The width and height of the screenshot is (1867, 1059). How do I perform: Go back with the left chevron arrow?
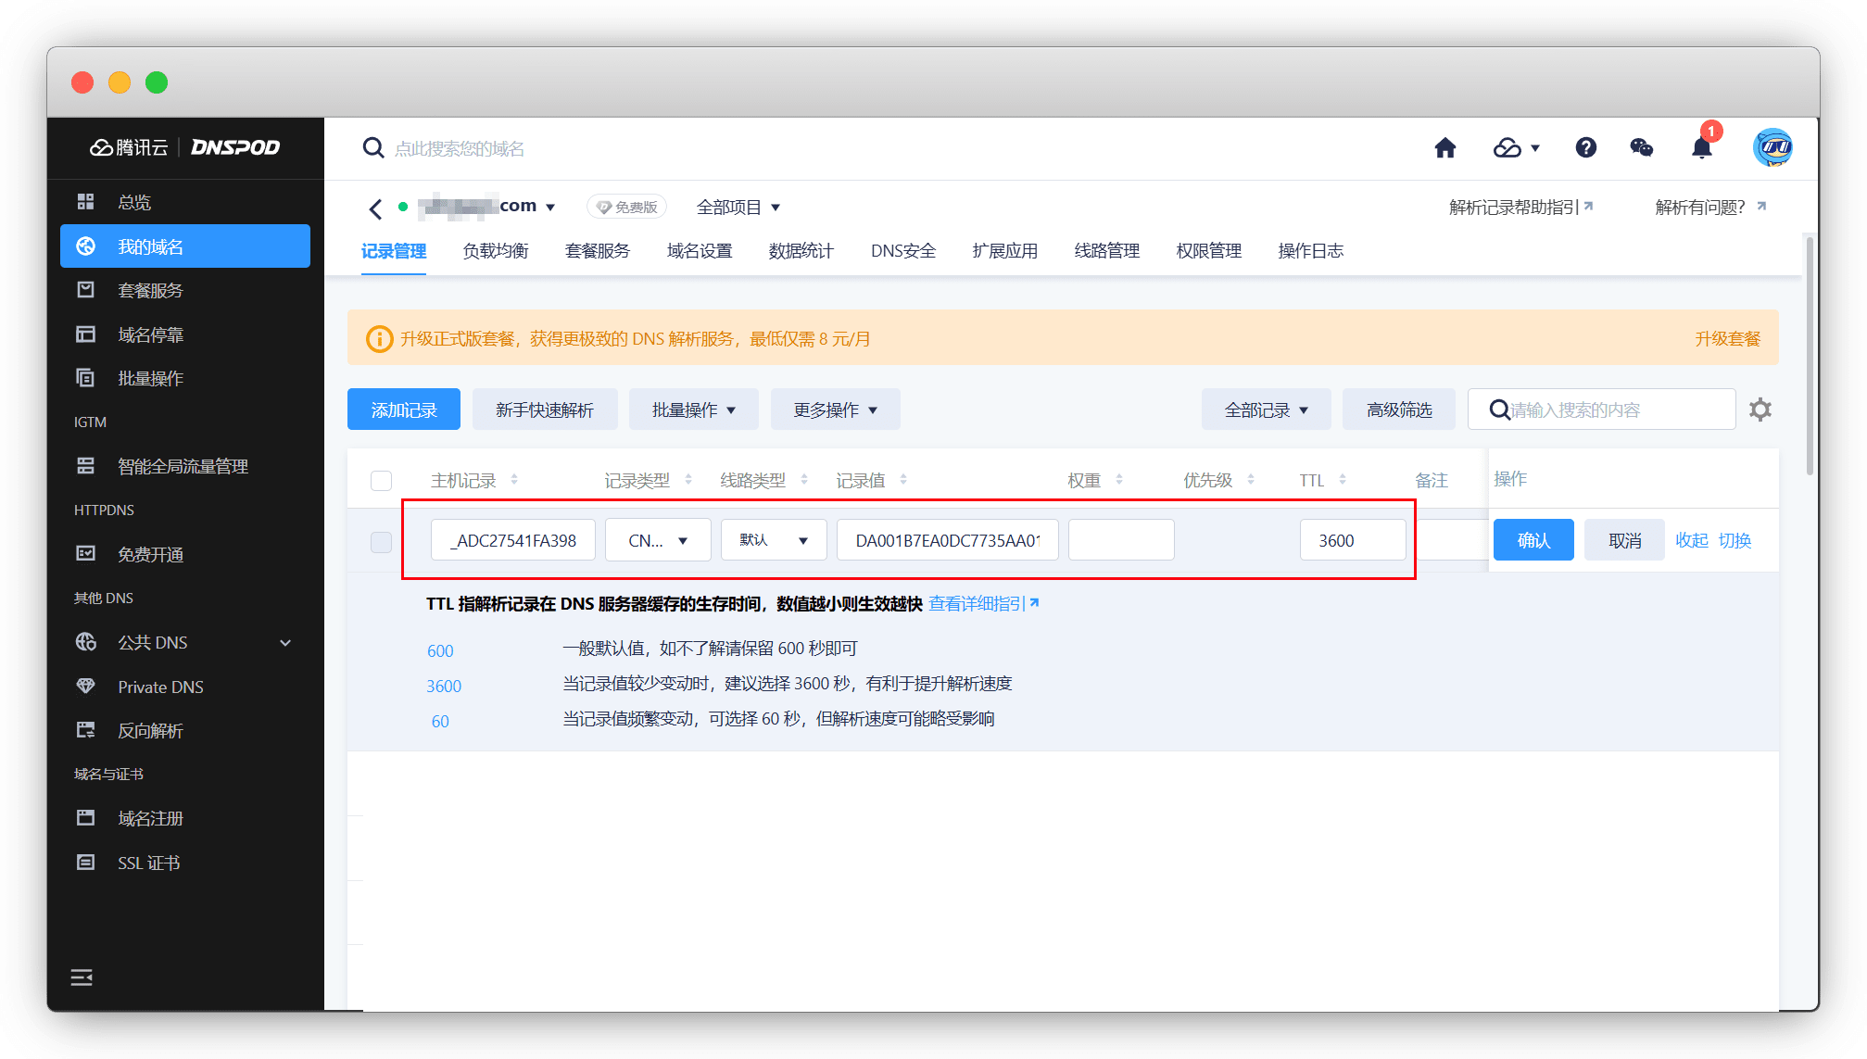click(x=375, y=208)
